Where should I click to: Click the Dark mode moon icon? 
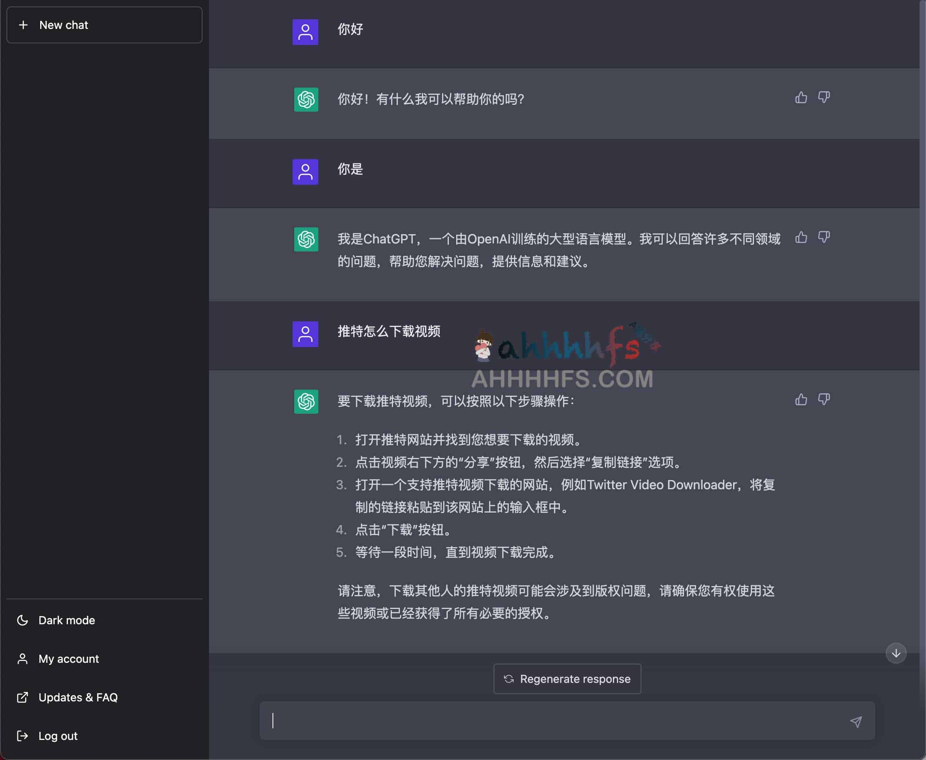pyautogui.click(x=22, y=619)
